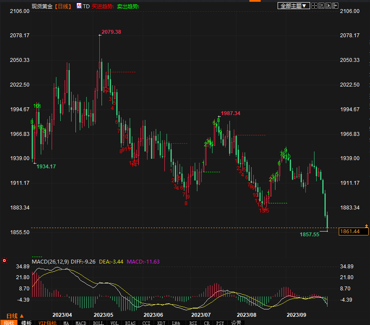Screen dimensions: 370x325
Task: Click the chart playback icon
Action: 328,6
